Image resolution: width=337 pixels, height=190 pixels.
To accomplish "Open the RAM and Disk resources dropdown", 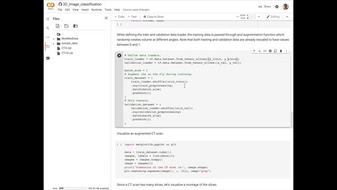I will [259, 17].
